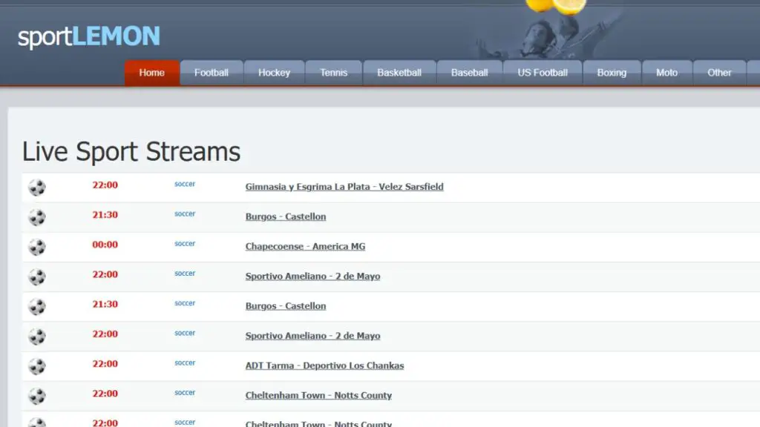Click the 00:00 time in Chapecoense row

click(x=105, y=245)
